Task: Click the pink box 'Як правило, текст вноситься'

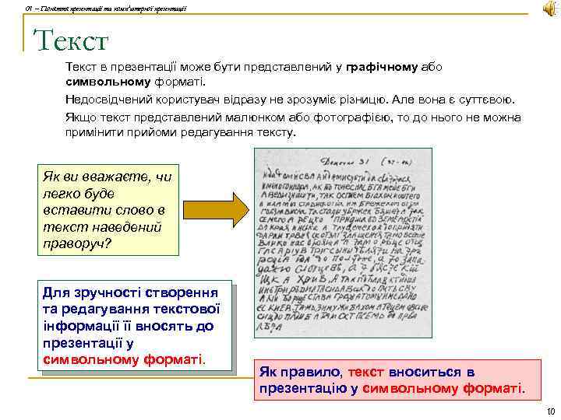Action: click(x=397, y=380)
